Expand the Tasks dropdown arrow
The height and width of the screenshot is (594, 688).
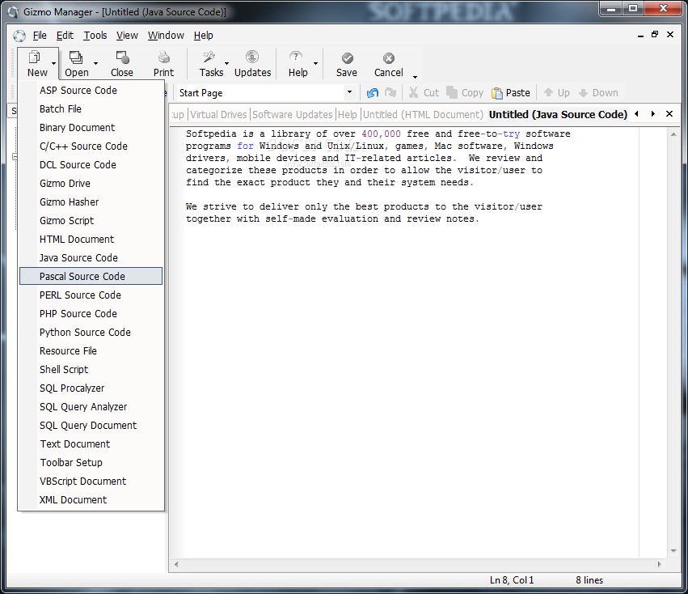click(x=227, y=63)
